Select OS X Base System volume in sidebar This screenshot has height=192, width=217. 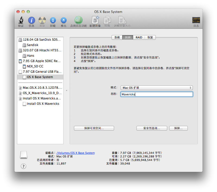(40, 77)
